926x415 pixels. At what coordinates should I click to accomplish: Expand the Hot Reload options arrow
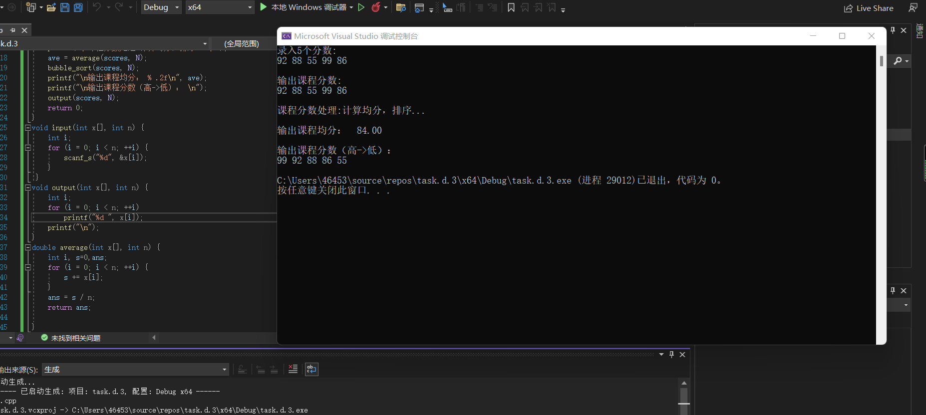[386, 7]
